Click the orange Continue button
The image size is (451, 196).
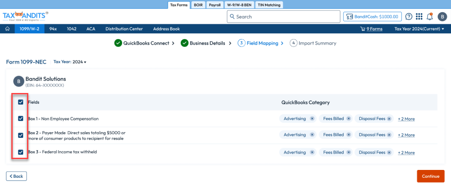431,176
